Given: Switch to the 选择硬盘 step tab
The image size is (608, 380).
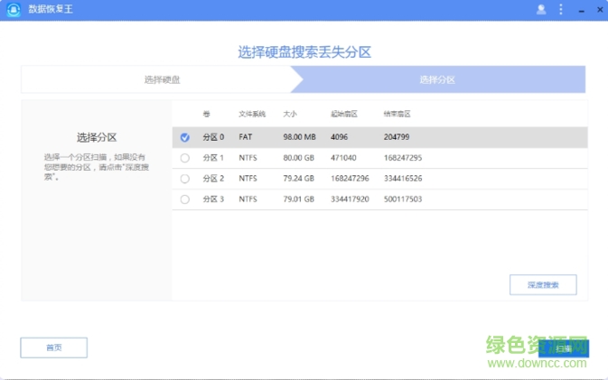Looking at the screenshot, I should click(x=163, y=80).
